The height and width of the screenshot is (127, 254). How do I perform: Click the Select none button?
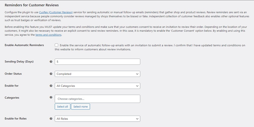81,107
